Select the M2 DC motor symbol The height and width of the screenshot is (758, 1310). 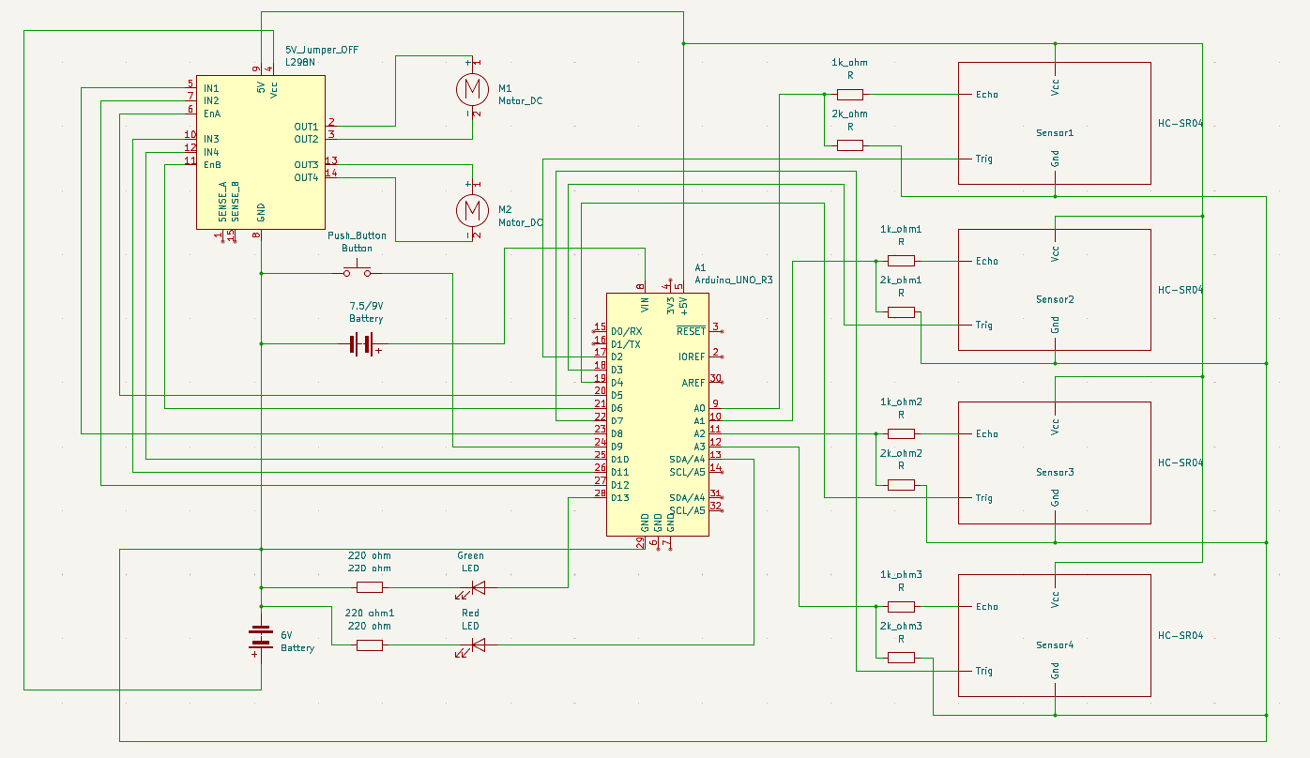473,208
